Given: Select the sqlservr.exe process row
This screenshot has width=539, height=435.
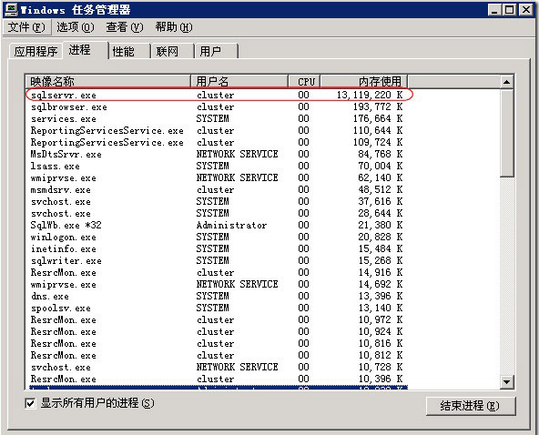Looking at the screenshot, I should coord(217,95).
